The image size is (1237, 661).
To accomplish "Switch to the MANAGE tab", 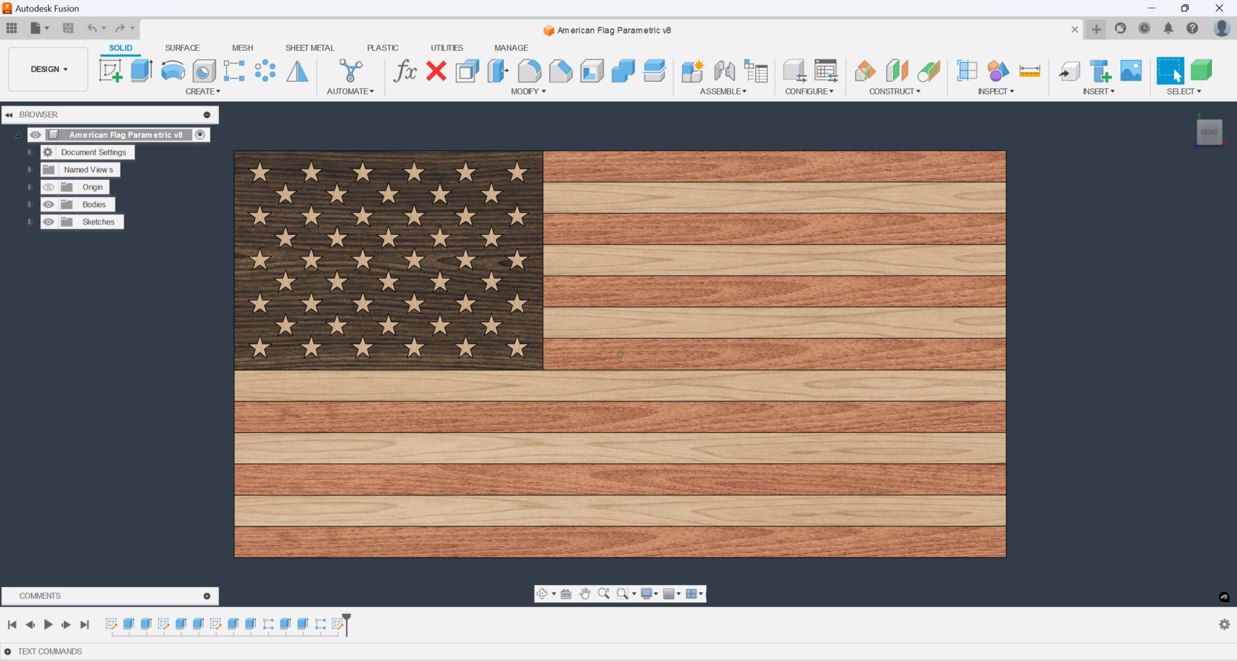I will [511, 48].
